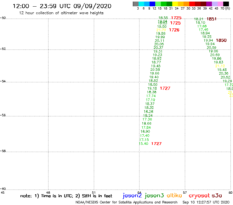Select the 'Sep 10 12:27:57 UTC 2020' timestamp
Viewport: 233px width, 205px height.
tap(206, 202)
